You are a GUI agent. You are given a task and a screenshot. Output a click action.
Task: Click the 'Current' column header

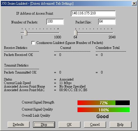pos(66,48)
